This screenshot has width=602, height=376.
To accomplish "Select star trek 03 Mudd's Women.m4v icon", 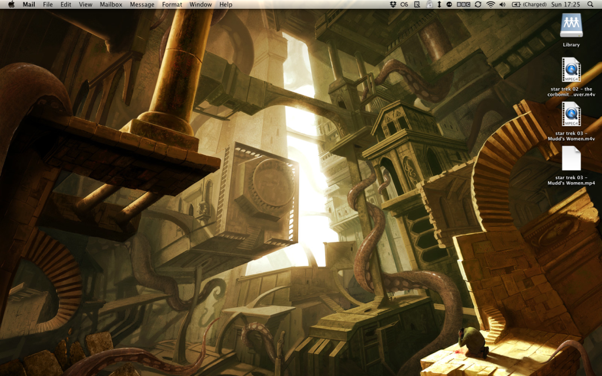I will point(571,114).
